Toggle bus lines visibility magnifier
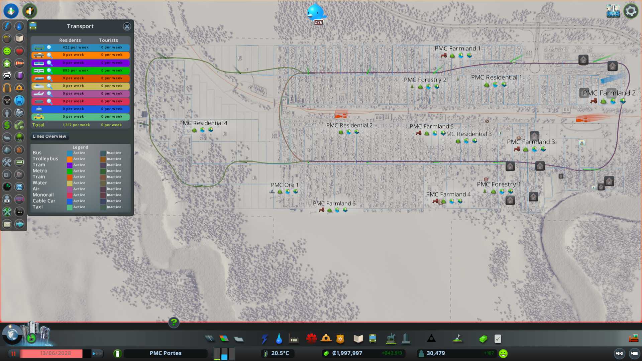Screen dimensions: 642x361 [x=49, y=47]
